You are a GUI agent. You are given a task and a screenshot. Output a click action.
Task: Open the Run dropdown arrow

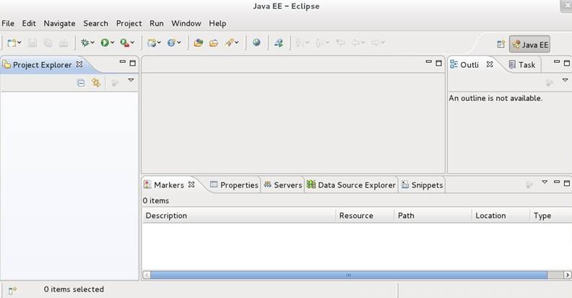point(113,43)
